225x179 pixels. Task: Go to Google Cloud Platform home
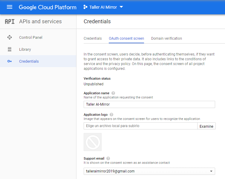pos(48,7)
